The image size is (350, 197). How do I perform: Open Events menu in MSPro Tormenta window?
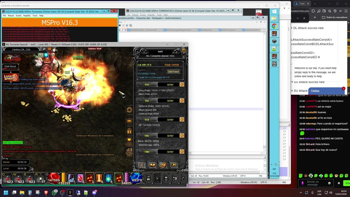click(19, 16)
